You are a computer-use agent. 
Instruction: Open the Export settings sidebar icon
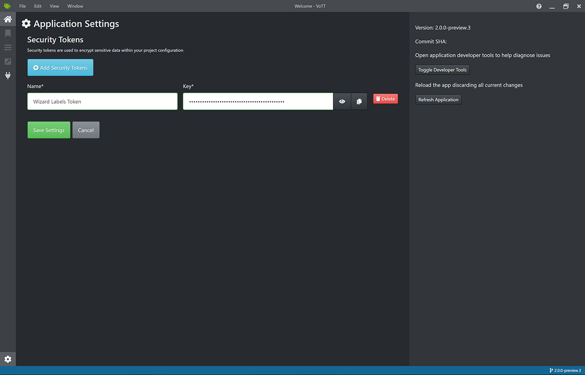pos(8,62)
